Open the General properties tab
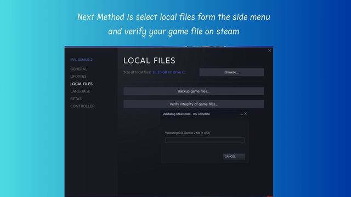 coord(78,69)
